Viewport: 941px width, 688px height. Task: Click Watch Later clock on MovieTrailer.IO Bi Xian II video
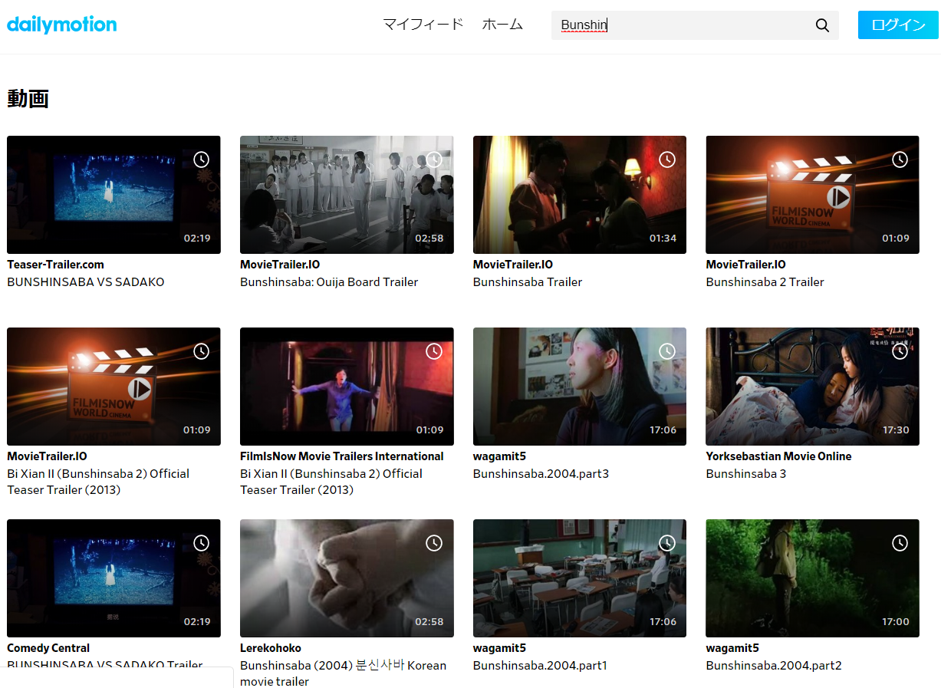[201, 351]
